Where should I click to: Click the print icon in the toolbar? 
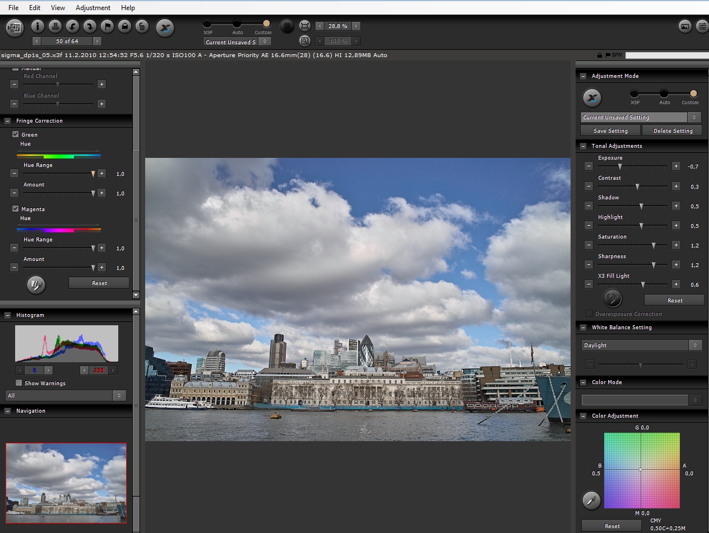[x=55, y=26]
